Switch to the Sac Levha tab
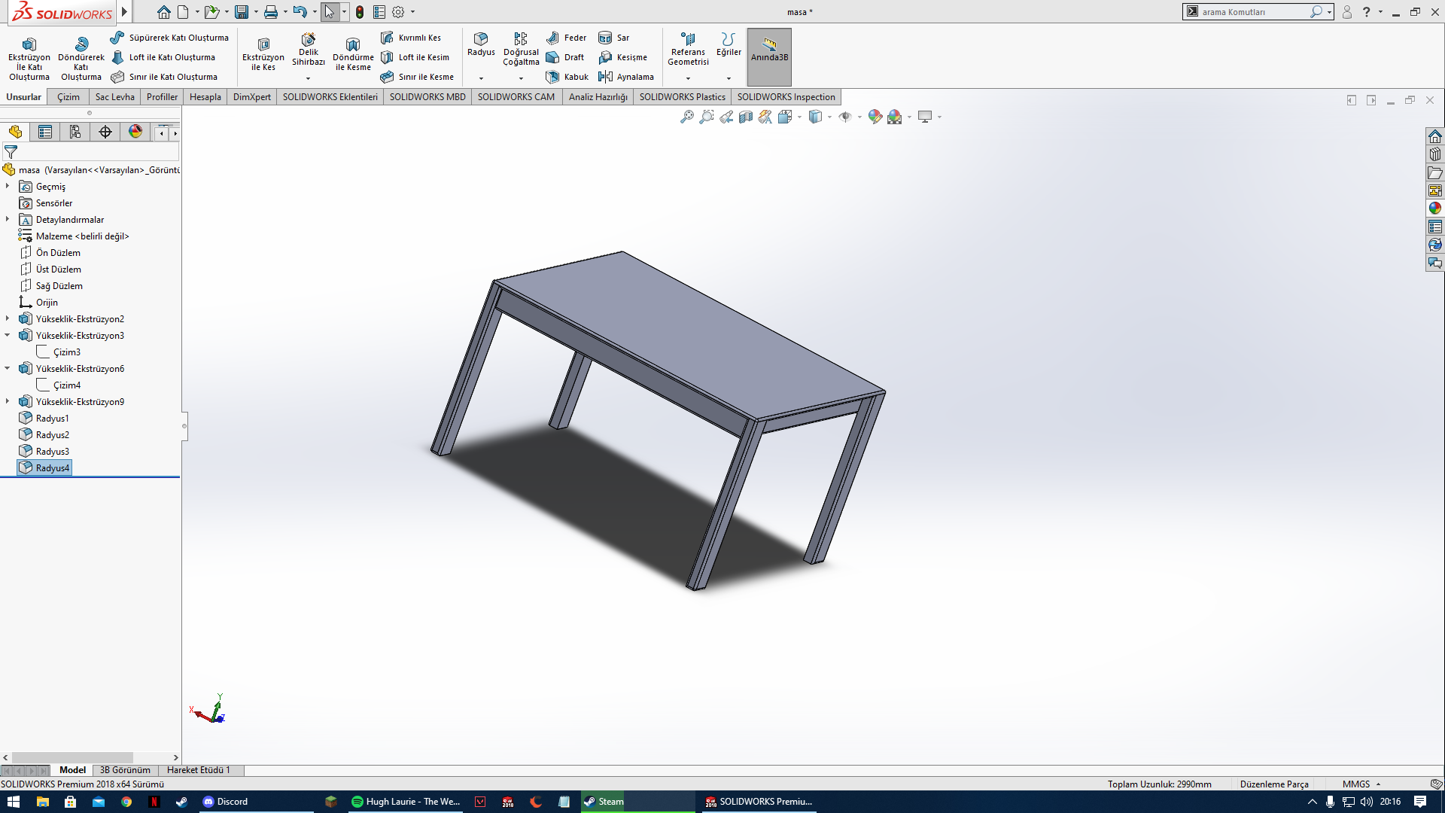 pos(114,97)
